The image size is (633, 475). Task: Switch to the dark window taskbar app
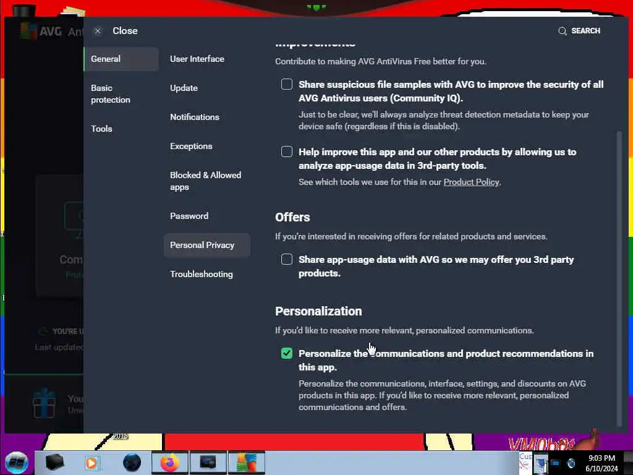[x=208, y=463]
